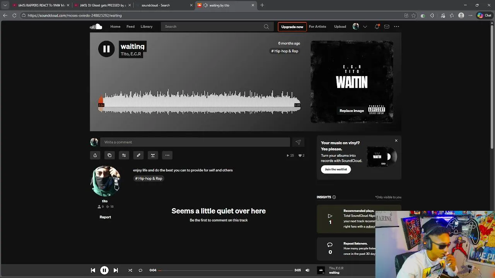495x278 pixels.
Task: Open the user avatar menu in header
Action: coord(356,27)
